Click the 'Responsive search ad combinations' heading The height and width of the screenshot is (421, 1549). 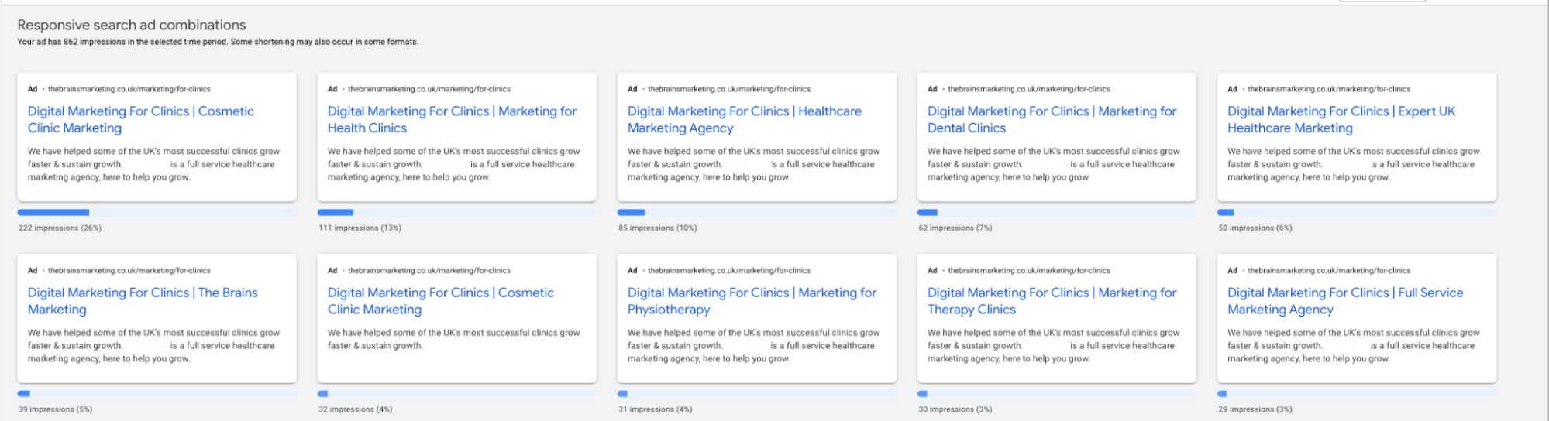coord(132,25)
